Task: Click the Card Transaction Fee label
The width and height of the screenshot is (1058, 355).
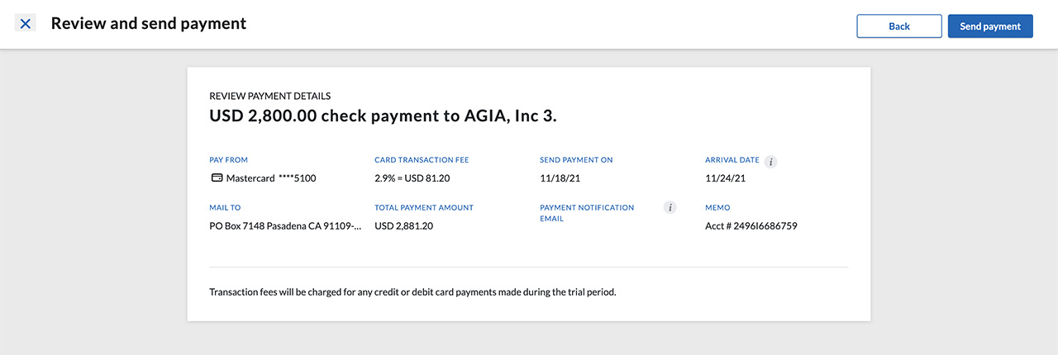Action: (x=422, y=160)
